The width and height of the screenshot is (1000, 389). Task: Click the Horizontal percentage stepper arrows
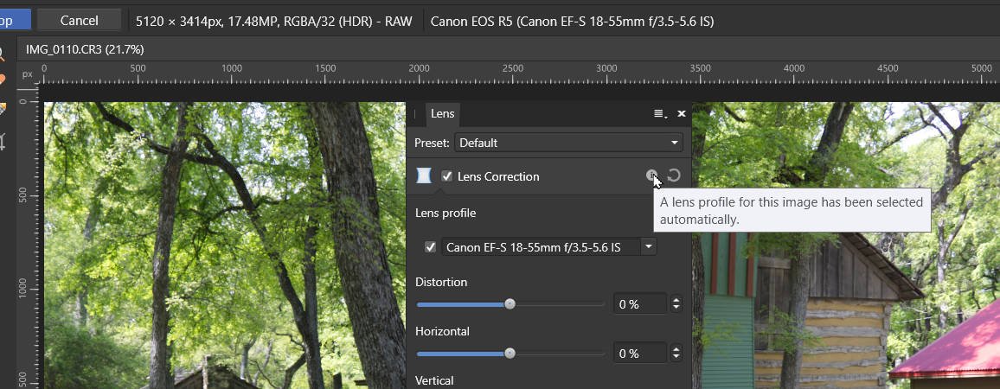coord(676,354)
